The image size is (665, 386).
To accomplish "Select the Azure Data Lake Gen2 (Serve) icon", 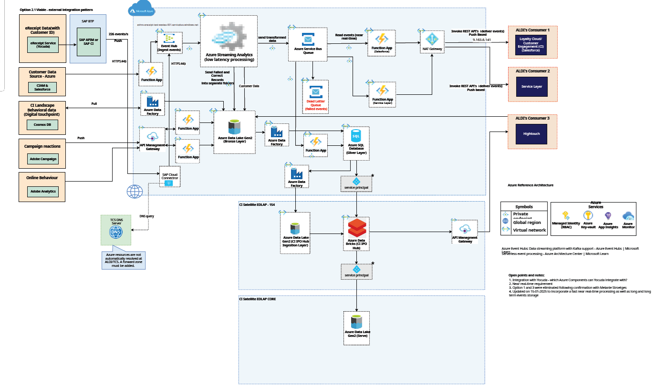I will point(356,321).
